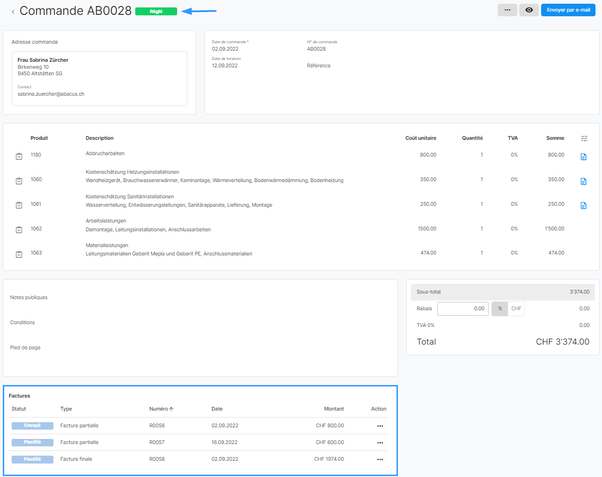Click the Rabais amount input field

click(x=463, y=309)
